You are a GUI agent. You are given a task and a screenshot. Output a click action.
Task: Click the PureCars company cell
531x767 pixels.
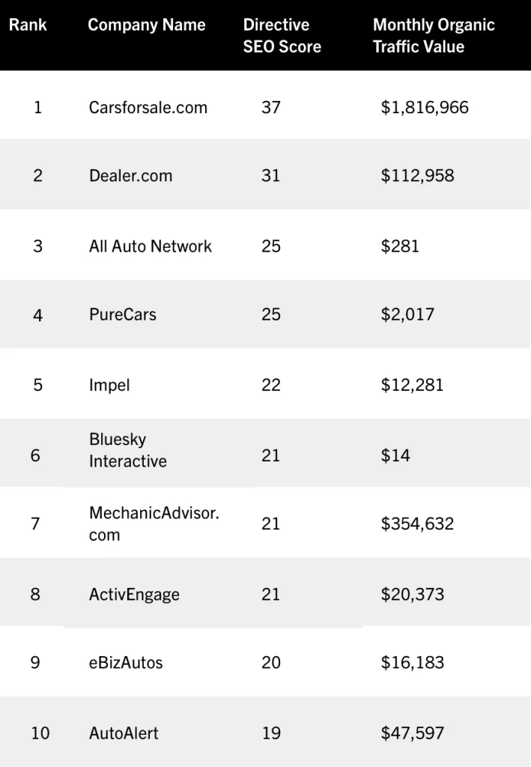[x=123, y=314]
